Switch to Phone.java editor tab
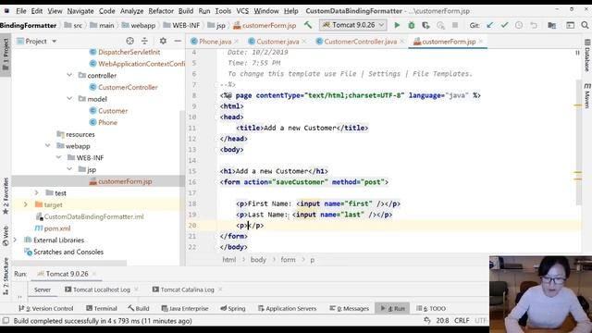592x333 pixels. point(215,42)
